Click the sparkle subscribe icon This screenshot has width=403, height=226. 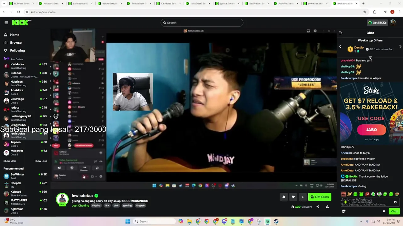coord(303,197)
